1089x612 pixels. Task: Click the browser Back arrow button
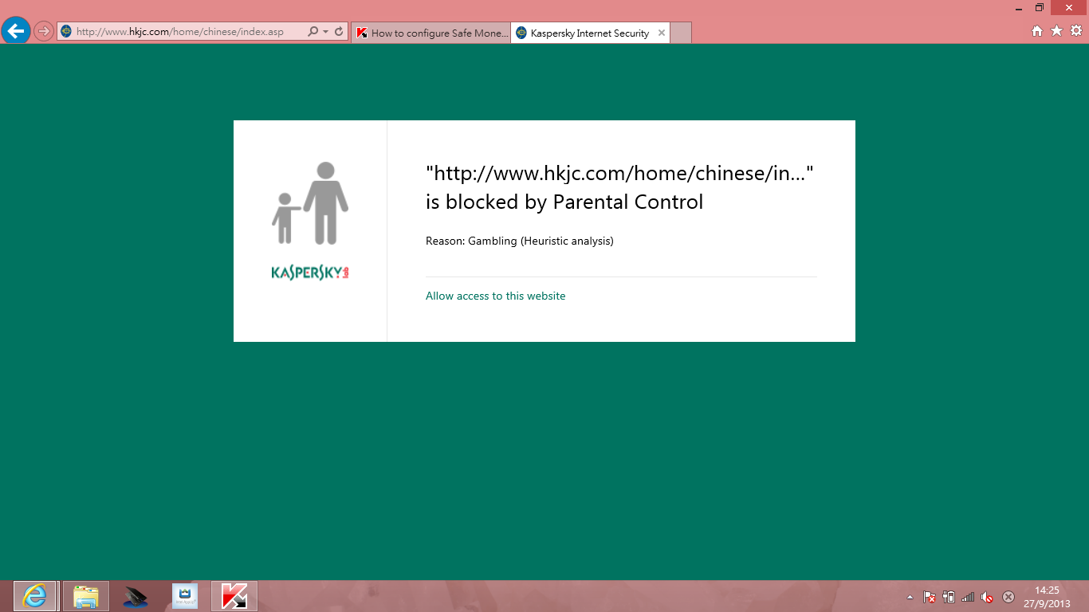pyautogui.click(x=16, y=31)
